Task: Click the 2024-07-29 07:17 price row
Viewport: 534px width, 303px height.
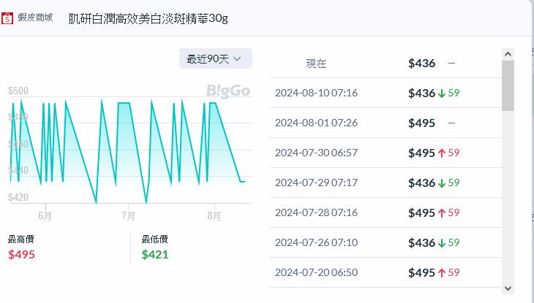Action: click(x=385, y=183)
